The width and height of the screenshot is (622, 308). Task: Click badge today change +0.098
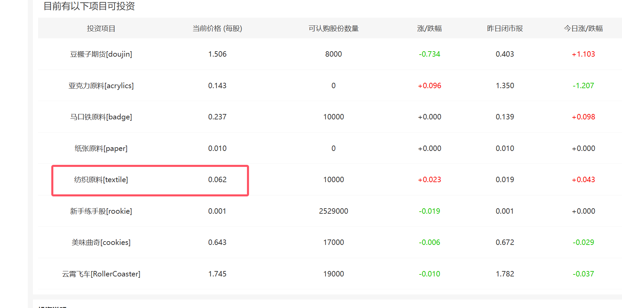coord(583,117)
